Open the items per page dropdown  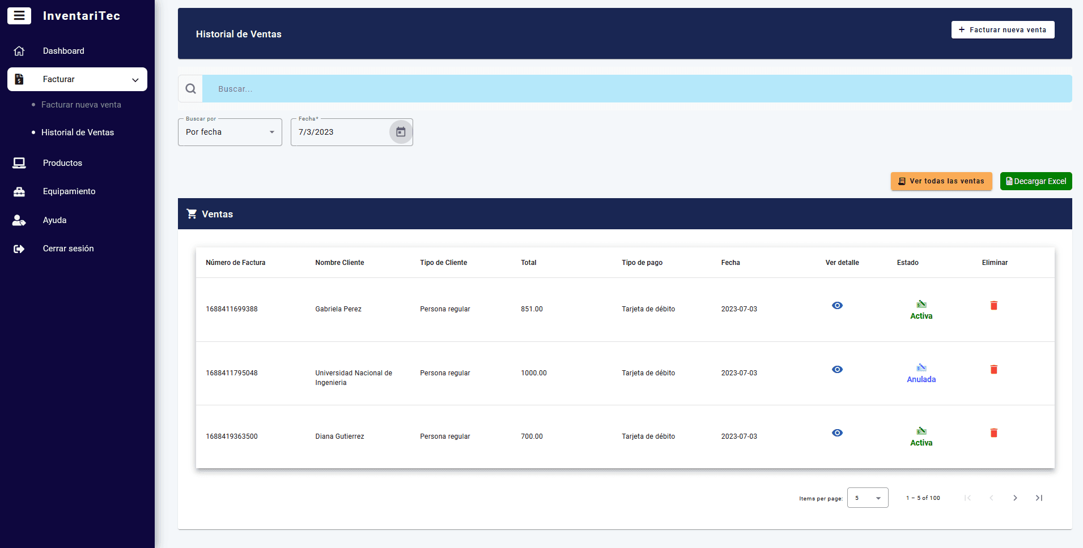[867, 498]
